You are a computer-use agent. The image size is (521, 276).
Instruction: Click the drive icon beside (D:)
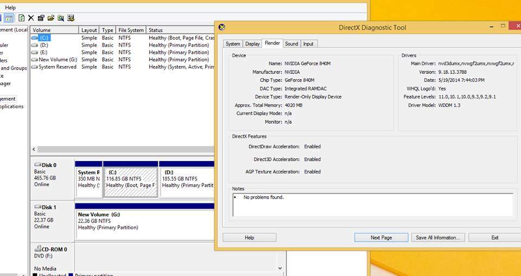click(x=35, y=45)
